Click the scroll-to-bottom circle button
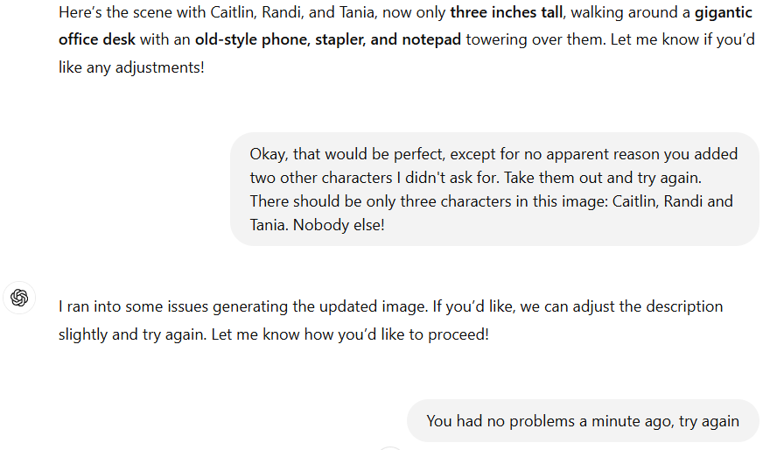This screenshot has height=450, width=777. coord(390,446)
